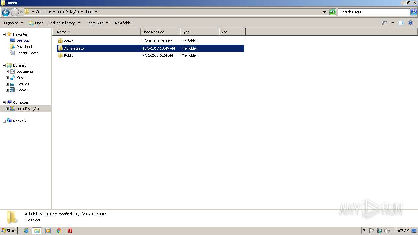Open the dropdown arrow after Users breadcrumb
Viewport: 418px width, 235px height.
[x=96, y=12]
